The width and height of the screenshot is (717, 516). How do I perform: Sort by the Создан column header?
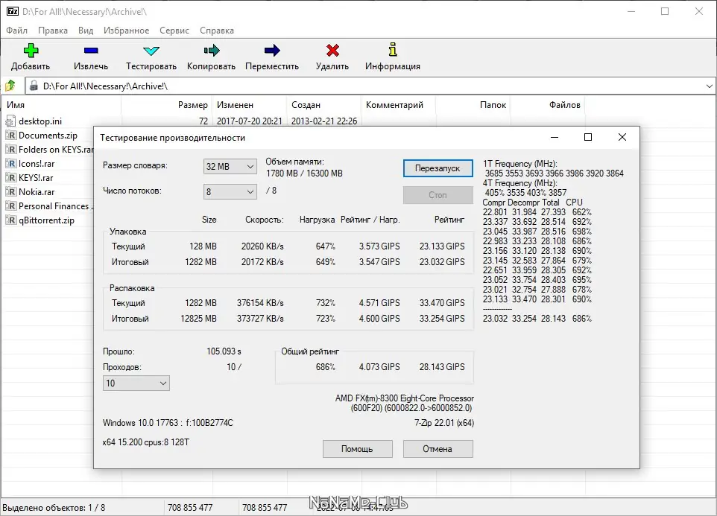[x=324, y=105]
